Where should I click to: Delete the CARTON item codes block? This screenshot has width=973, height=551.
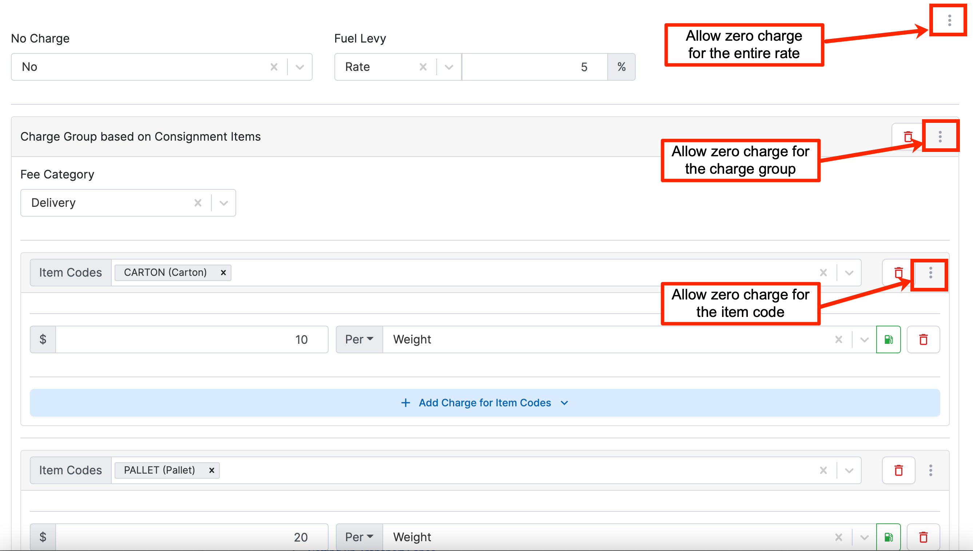click(x=898, y=273)
